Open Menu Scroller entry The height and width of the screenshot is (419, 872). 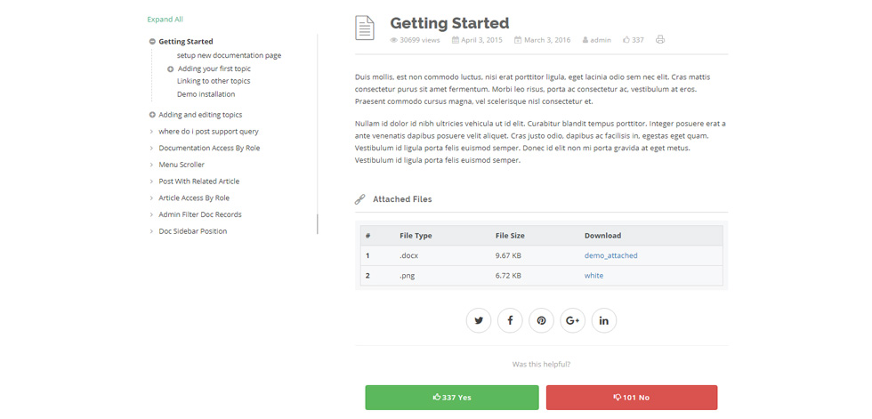coord(182,165)
